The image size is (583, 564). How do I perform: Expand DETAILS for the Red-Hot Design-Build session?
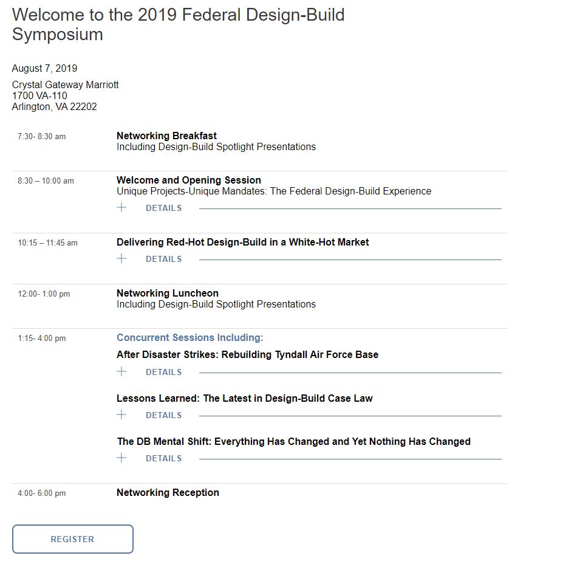click(x=163, y=260)
